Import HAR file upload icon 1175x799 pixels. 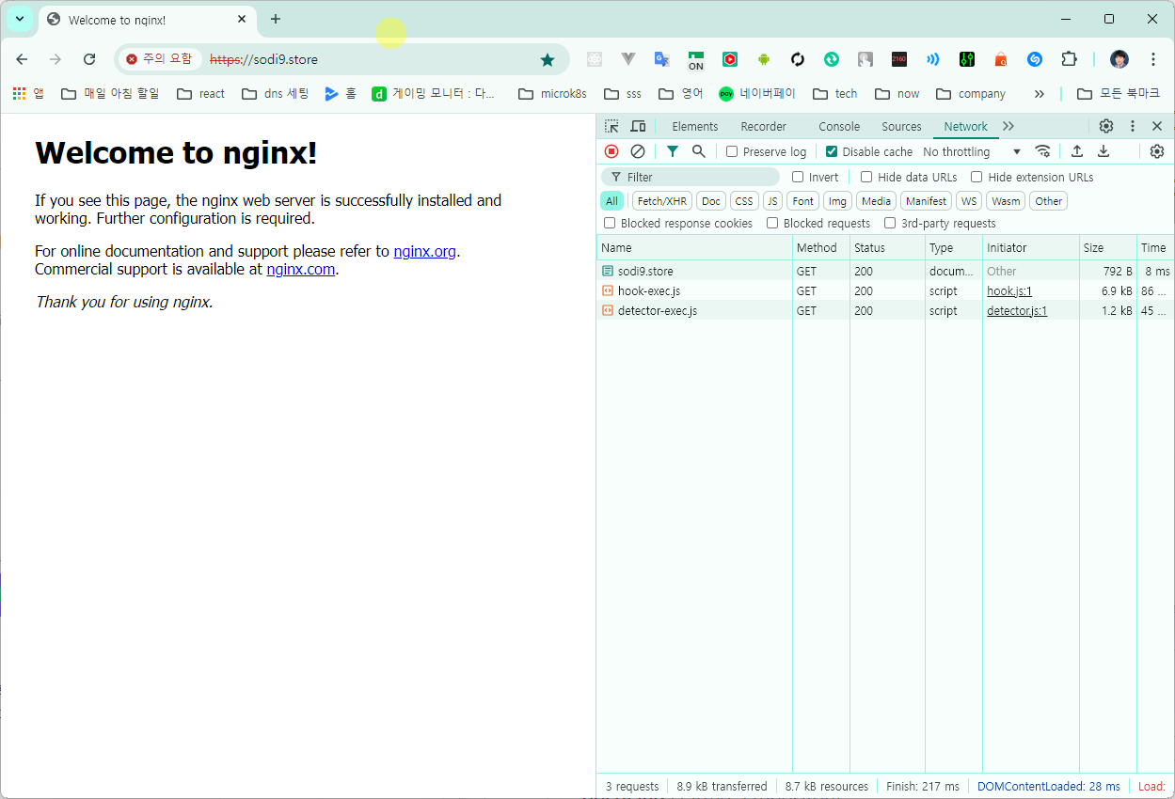click(x=1077, y=151)
